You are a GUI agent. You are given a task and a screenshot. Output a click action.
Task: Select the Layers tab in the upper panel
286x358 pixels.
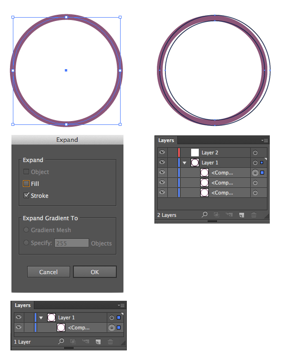click(x=166, y=140)
